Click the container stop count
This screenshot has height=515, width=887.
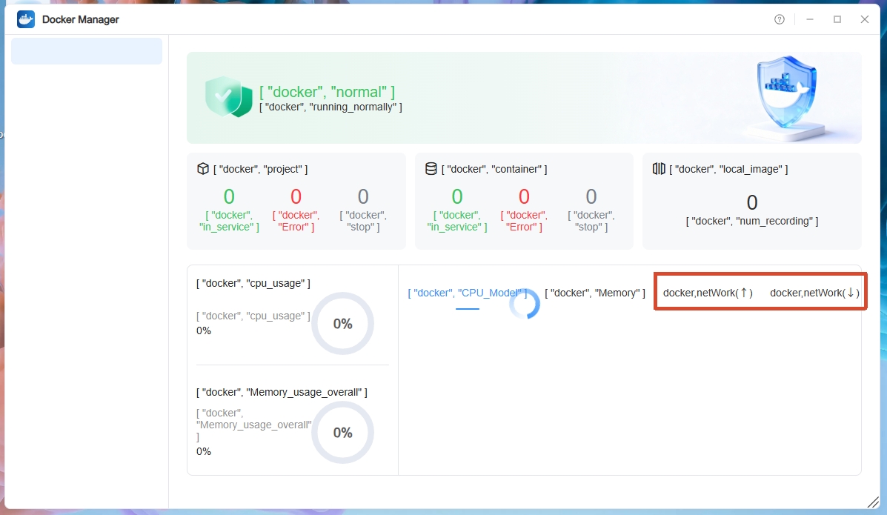point(591,196)
